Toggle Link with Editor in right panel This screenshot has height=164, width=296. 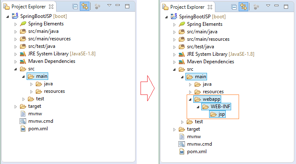point(243,7)
